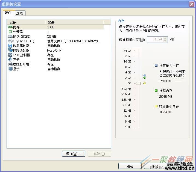Decrease memory with the spinner down arrow

pos(165,41)
